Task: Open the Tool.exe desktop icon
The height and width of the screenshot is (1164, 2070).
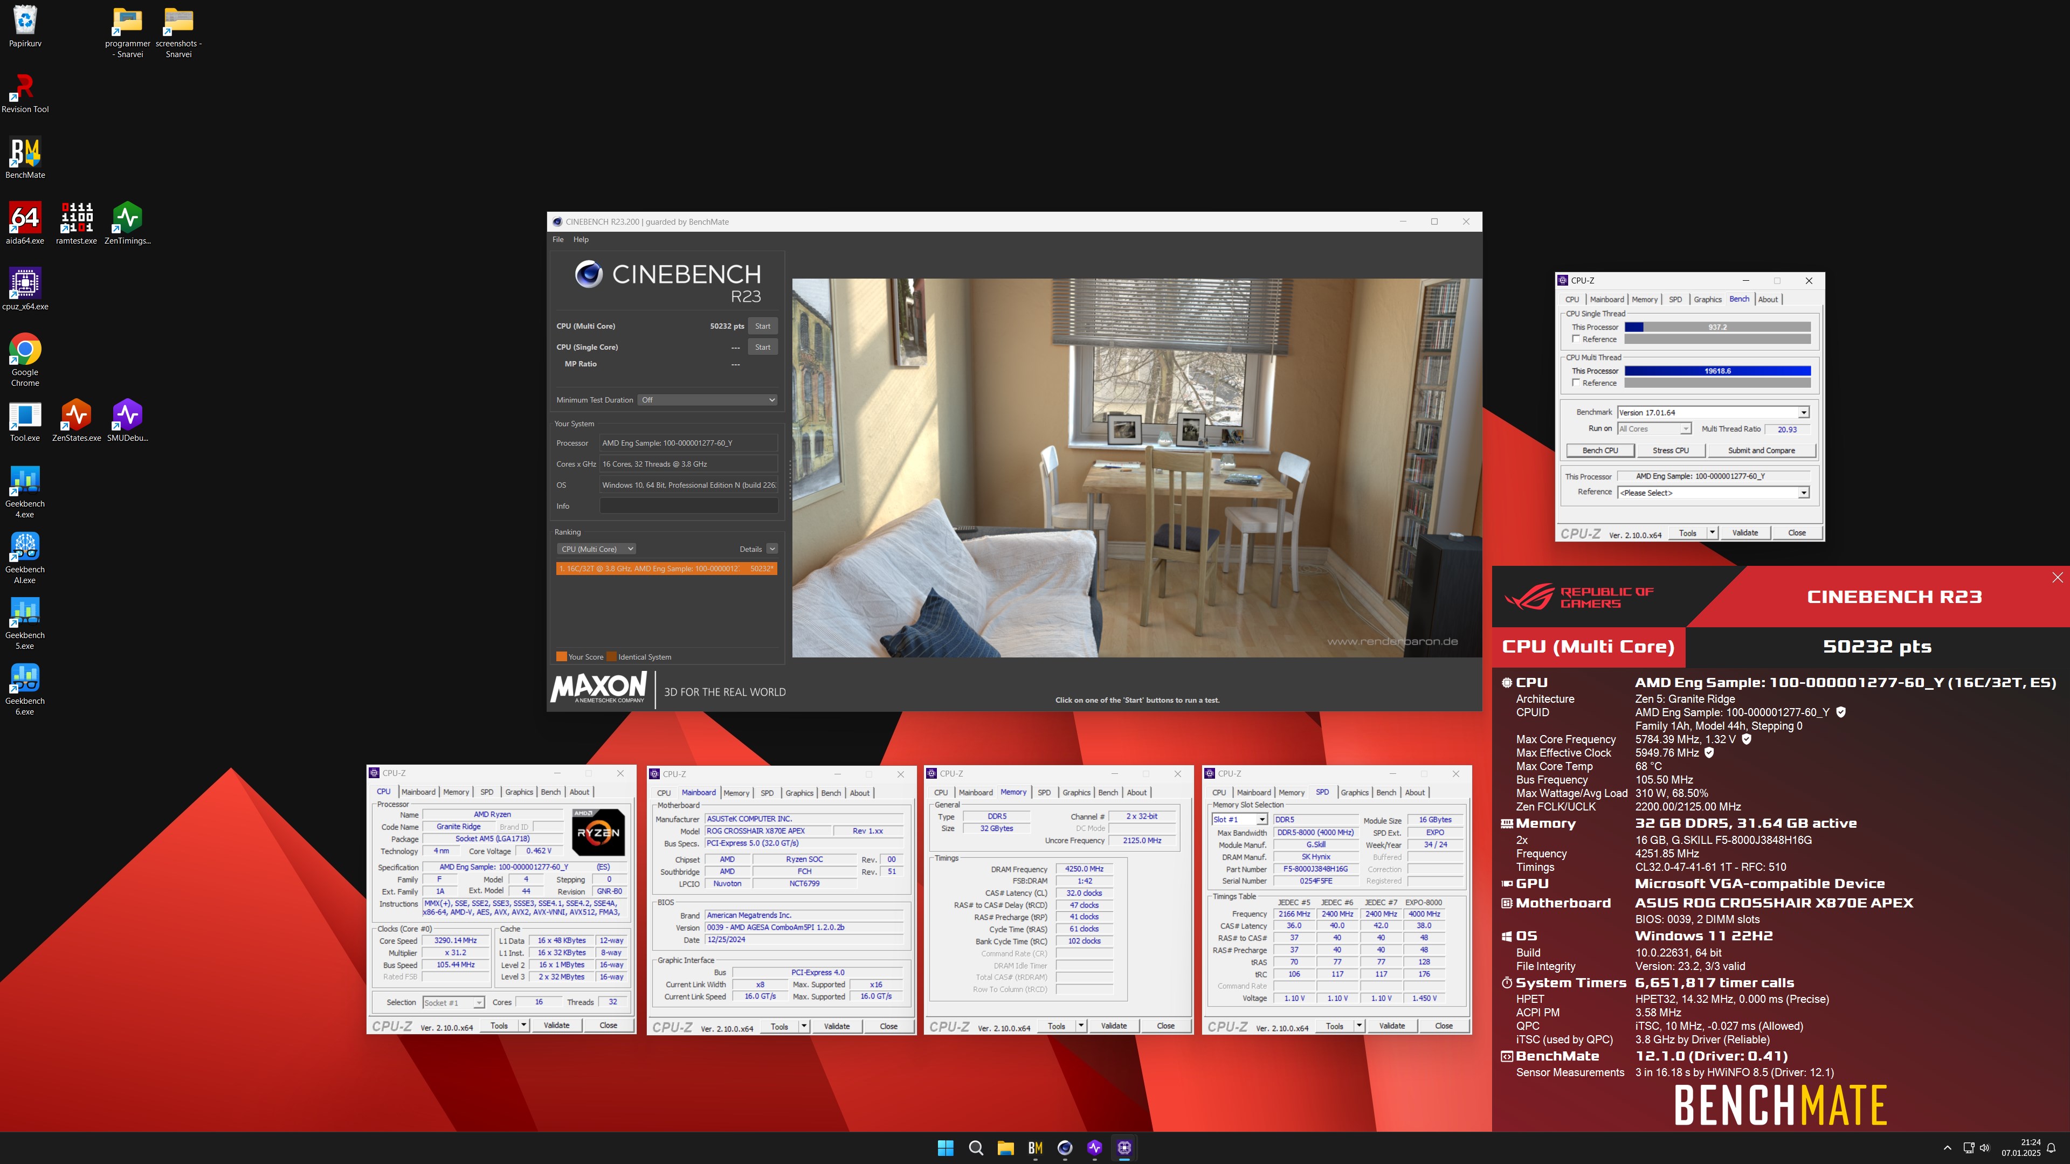Action: (25, 422)
